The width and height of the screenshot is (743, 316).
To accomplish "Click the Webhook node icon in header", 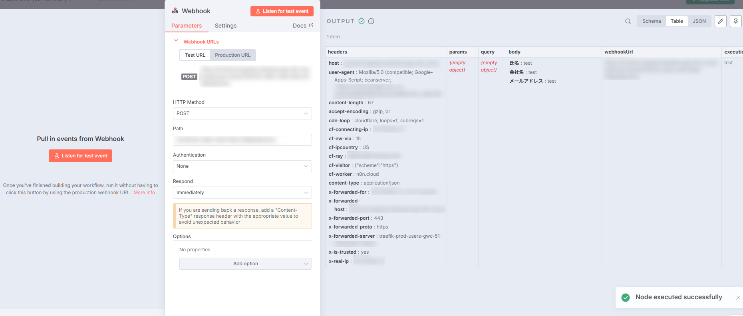I will pyautogui.click(x=175, y=11).
